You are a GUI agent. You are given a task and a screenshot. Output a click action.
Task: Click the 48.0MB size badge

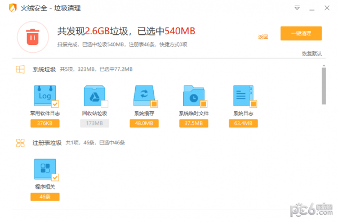144,123
